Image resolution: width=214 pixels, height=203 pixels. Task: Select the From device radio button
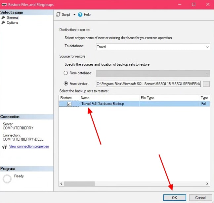66,84
